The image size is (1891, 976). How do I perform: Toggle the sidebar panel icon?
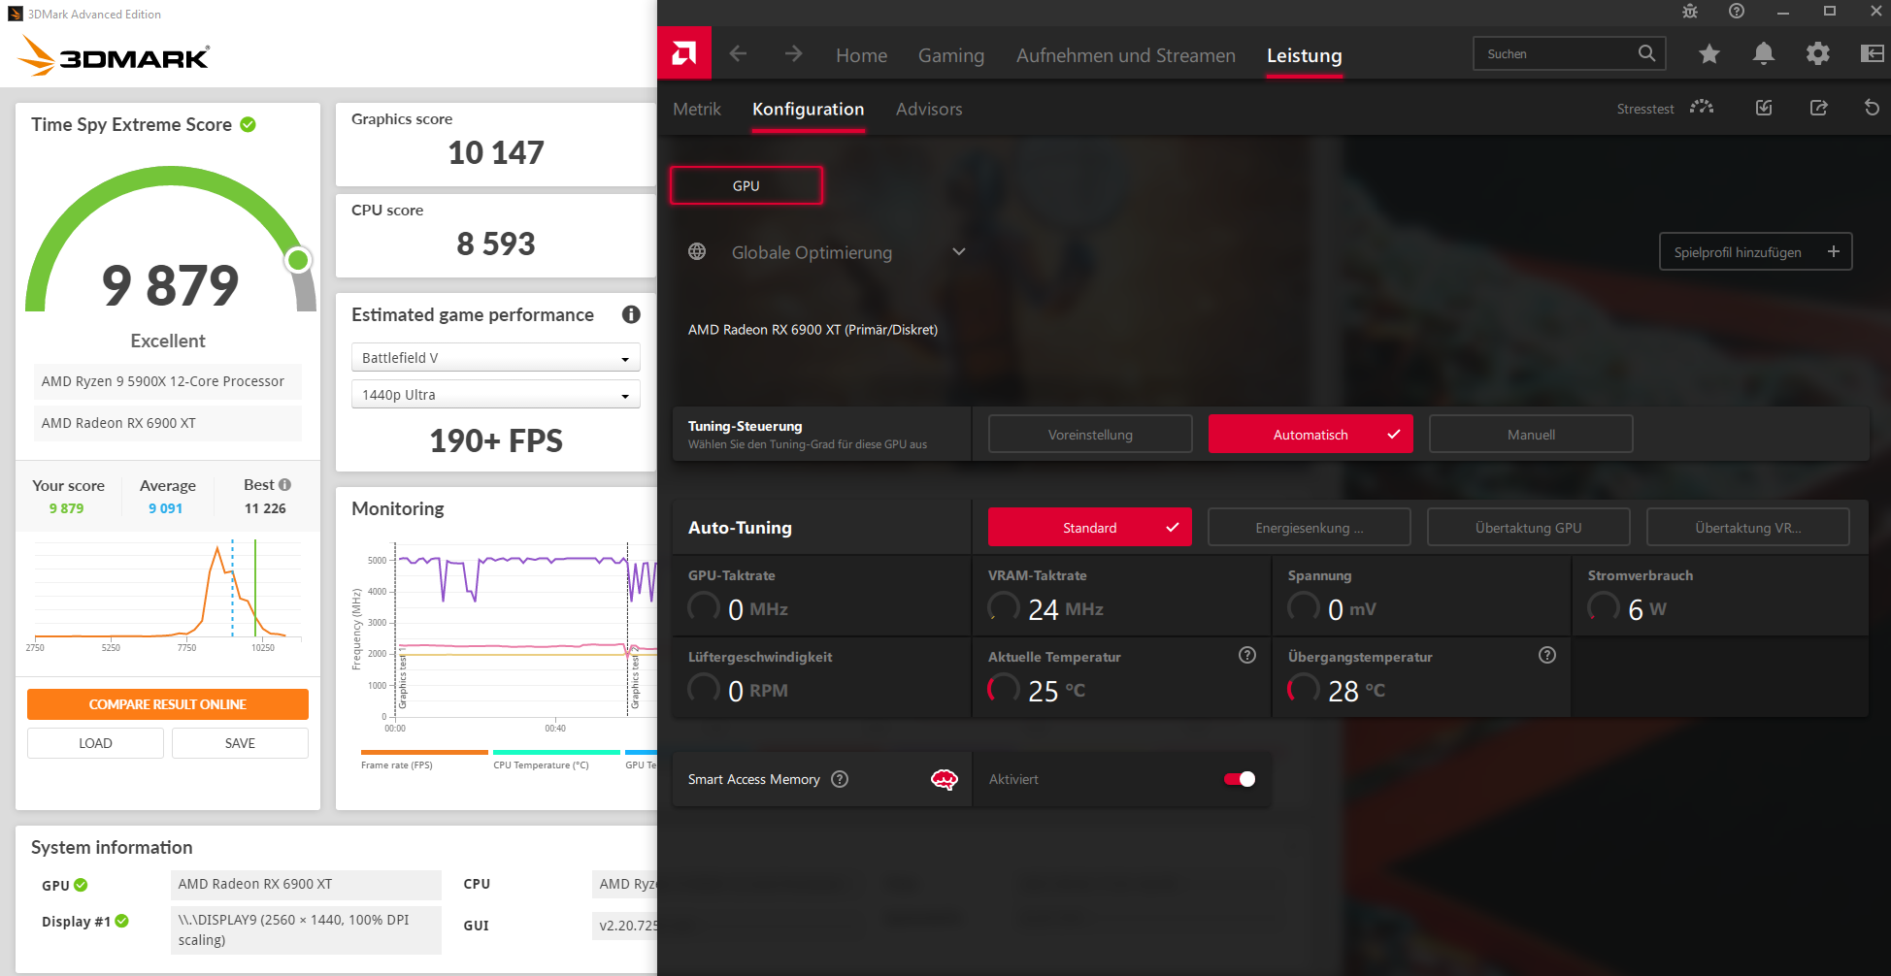1873,53
